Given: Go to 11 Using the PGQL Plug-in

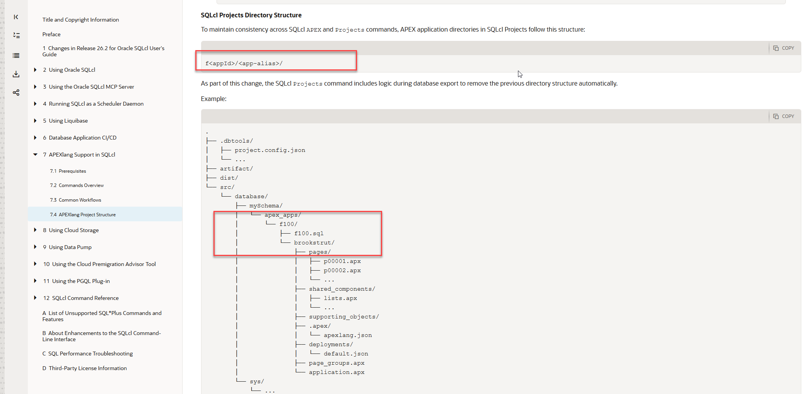Looking at the screenshot, I should [76, 281].
